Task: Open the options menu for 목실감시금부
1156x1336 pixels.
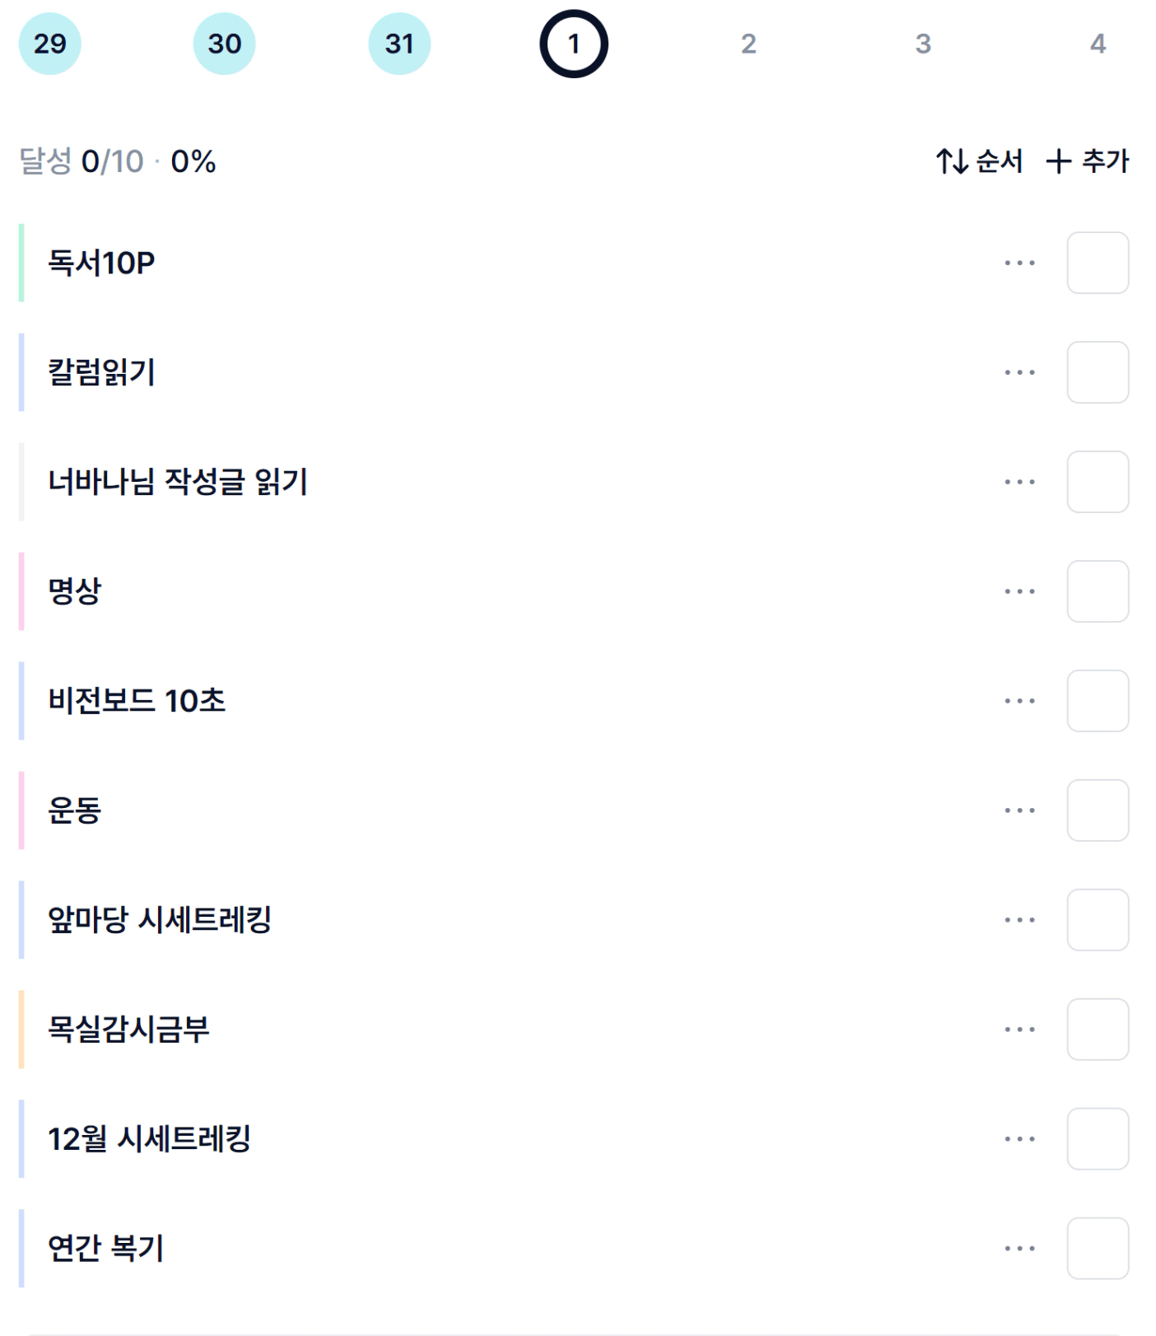Action: (x=1019, y=1030)
